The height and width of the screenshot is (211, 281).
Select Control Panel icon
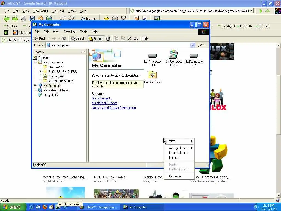click(153, 77)
